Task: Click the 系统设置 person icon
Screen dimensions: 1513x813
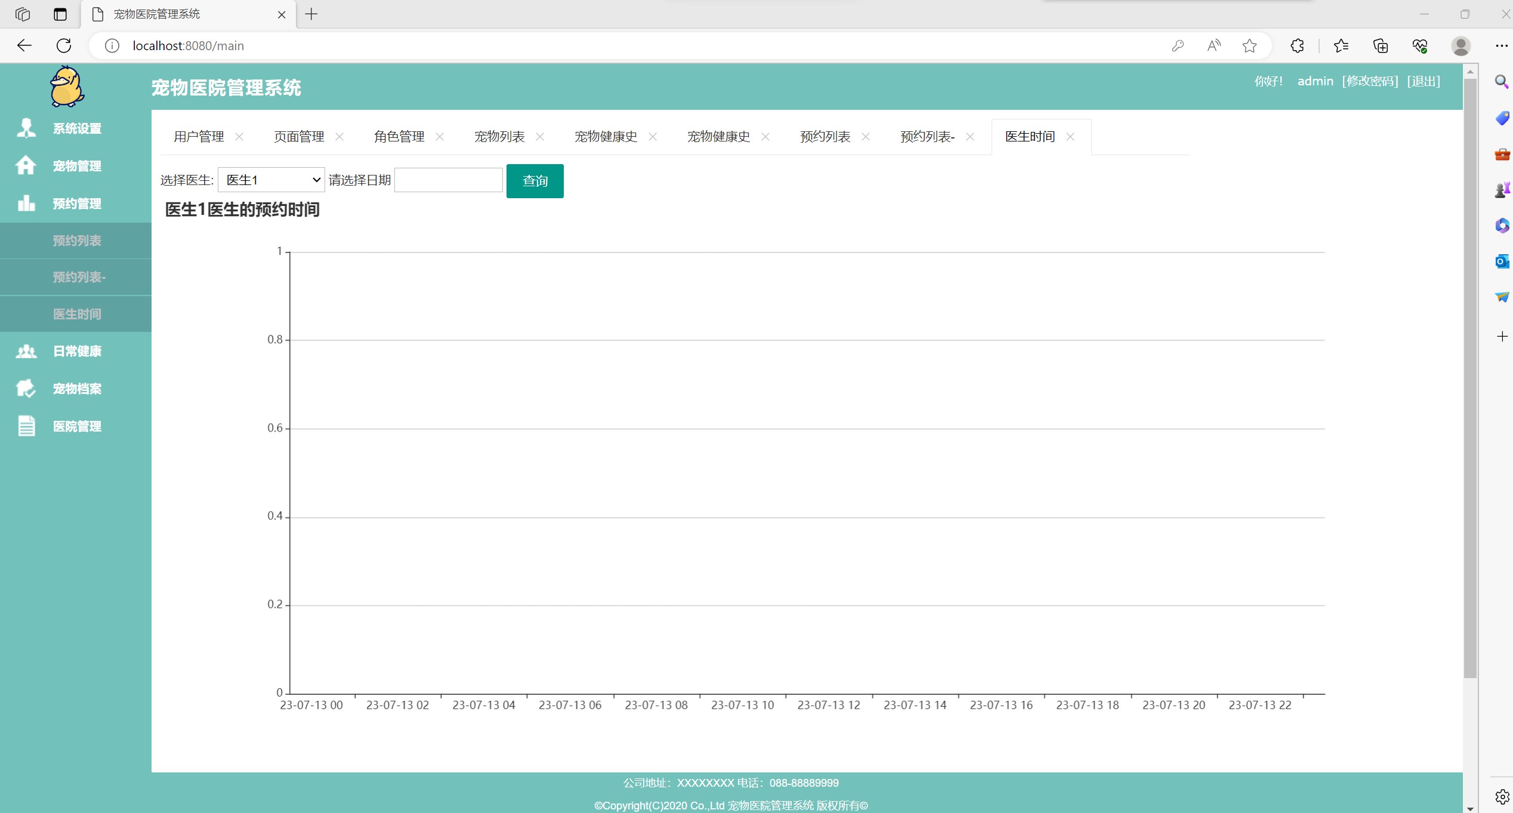Action: click(26, 128)
